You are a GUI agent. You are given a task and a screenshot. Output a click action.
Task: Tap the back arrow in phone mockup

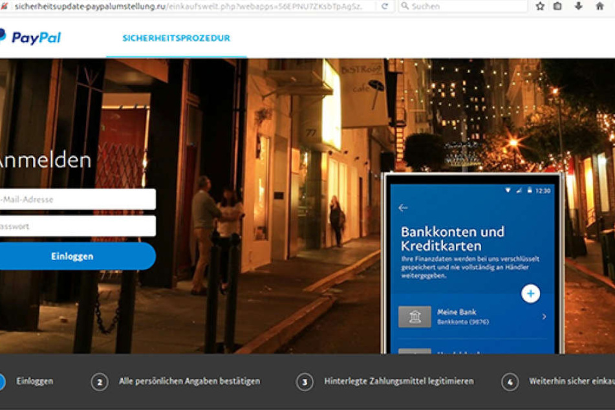403,208
